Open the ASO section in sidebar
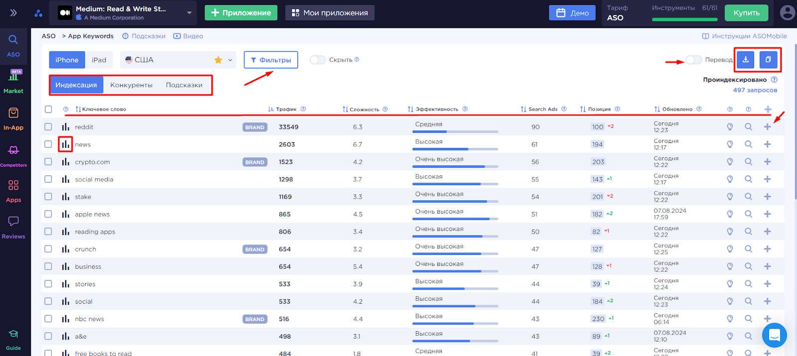797x356 pixels. (13, 46)
